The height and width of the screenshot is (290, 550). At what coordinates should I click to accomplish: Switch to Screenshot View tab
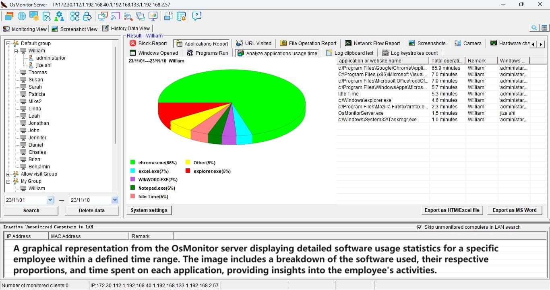click(x=74, y=29)
